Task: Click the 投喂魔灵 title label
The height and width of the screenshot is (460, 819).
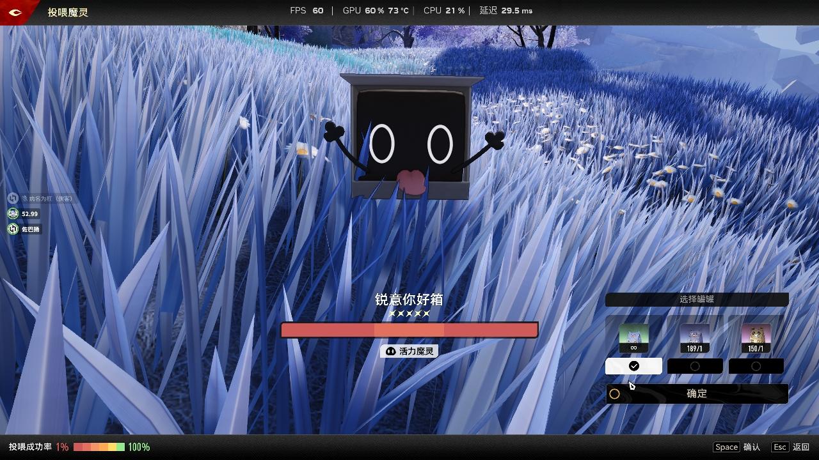Action: 68,12
